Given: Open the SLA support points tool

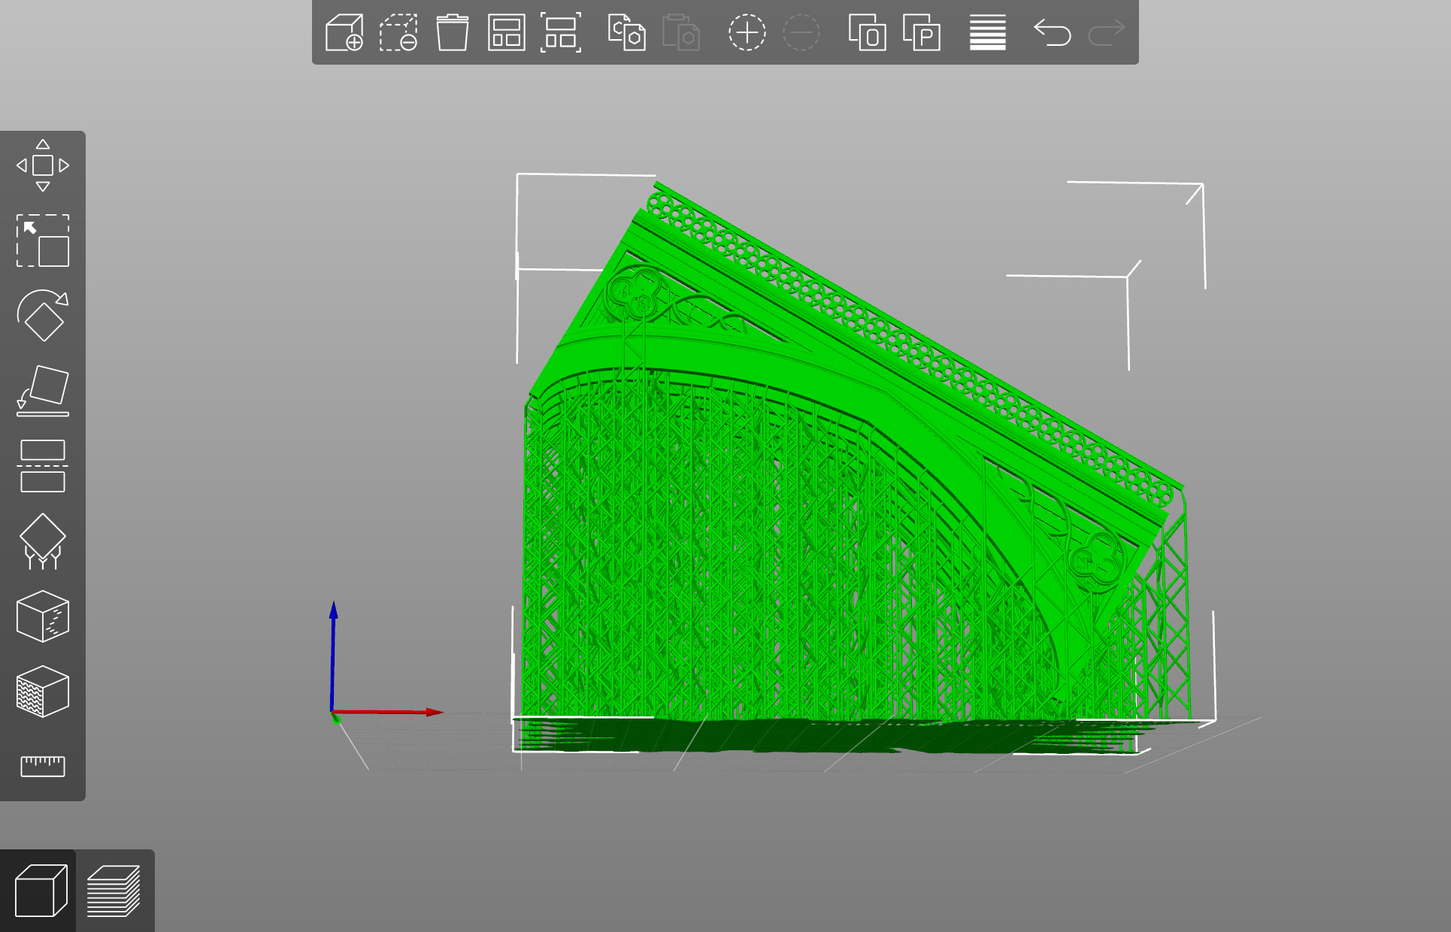Looking at the screenshot, I should 43,541.
